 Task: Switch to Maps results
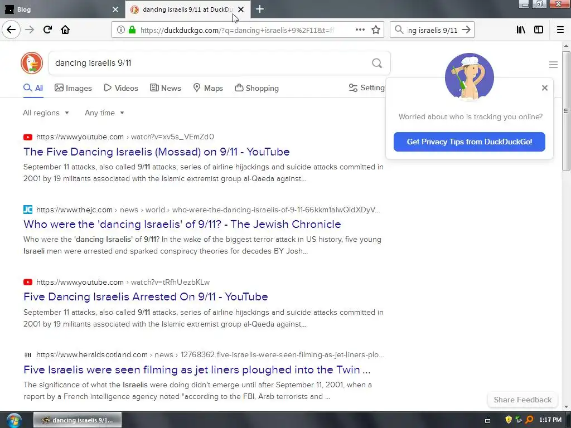coord(208,88)
